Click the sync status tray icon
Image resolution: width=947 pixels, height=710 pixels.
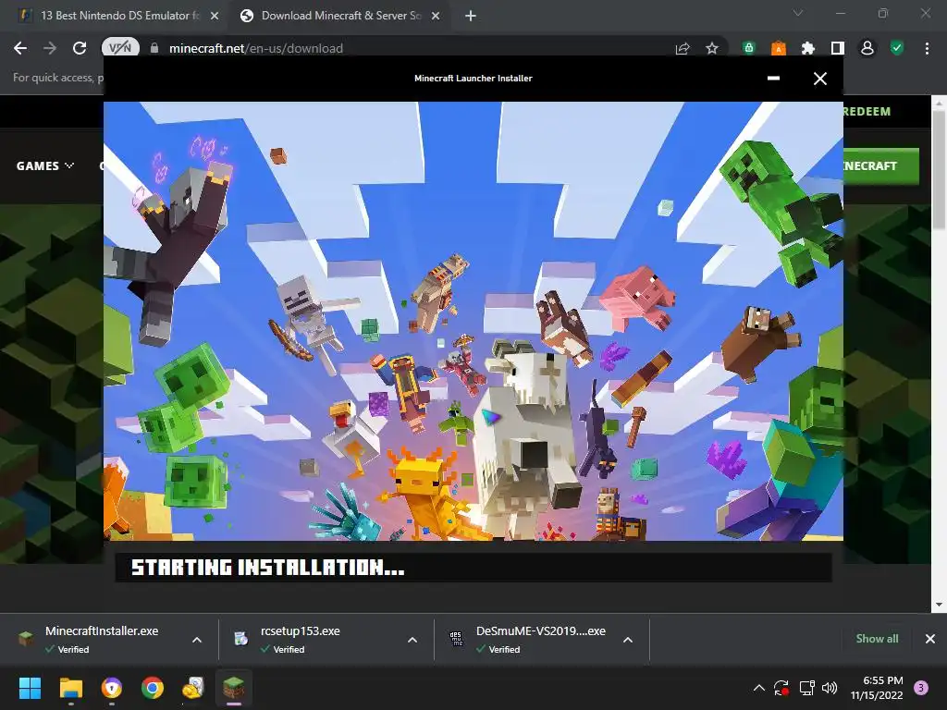click(781, 688)
